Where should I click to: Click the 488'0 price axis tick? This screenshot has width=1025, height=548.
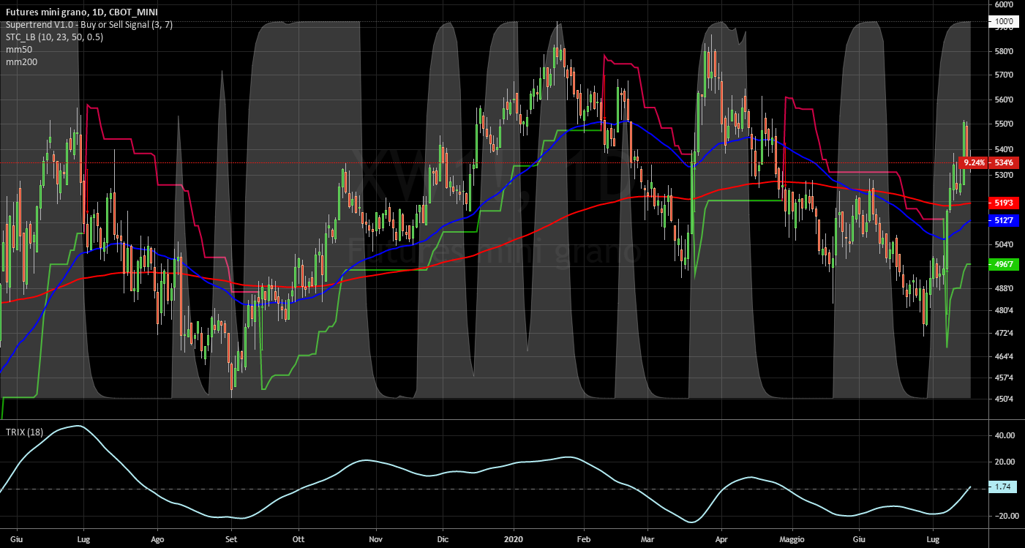(1004, 289)
